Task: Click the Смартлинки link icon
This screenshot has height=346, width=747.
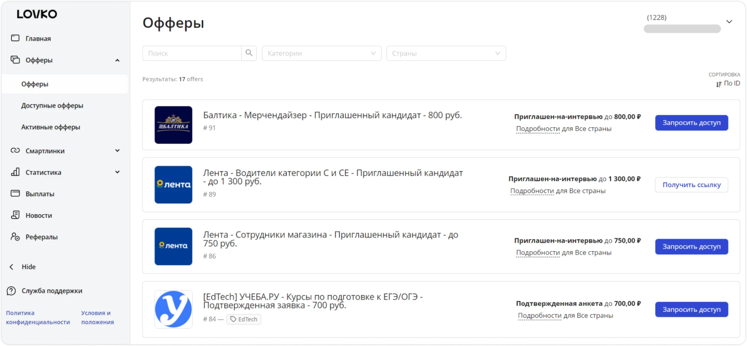Action: click(x=15, y=150)
